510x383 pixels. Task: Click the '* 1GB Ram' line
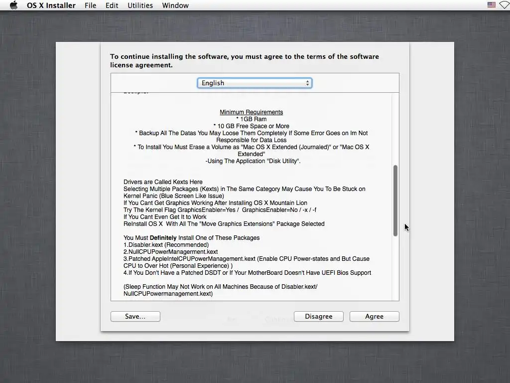tap(251, 119)
